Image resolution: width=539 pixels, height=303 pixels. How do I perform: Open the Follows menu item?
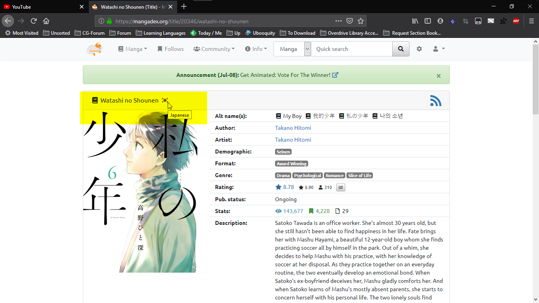tap(170, 49)
